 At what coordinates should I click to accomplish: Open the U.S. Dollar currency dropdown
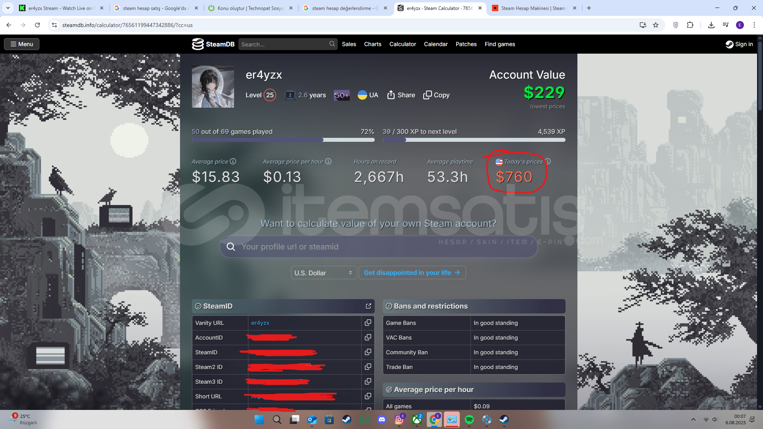(x=323, y=273)
